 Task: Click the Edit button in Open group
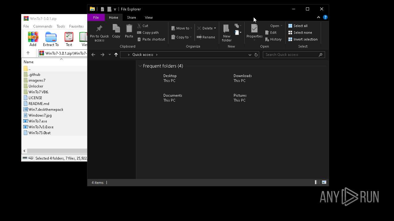271,33
